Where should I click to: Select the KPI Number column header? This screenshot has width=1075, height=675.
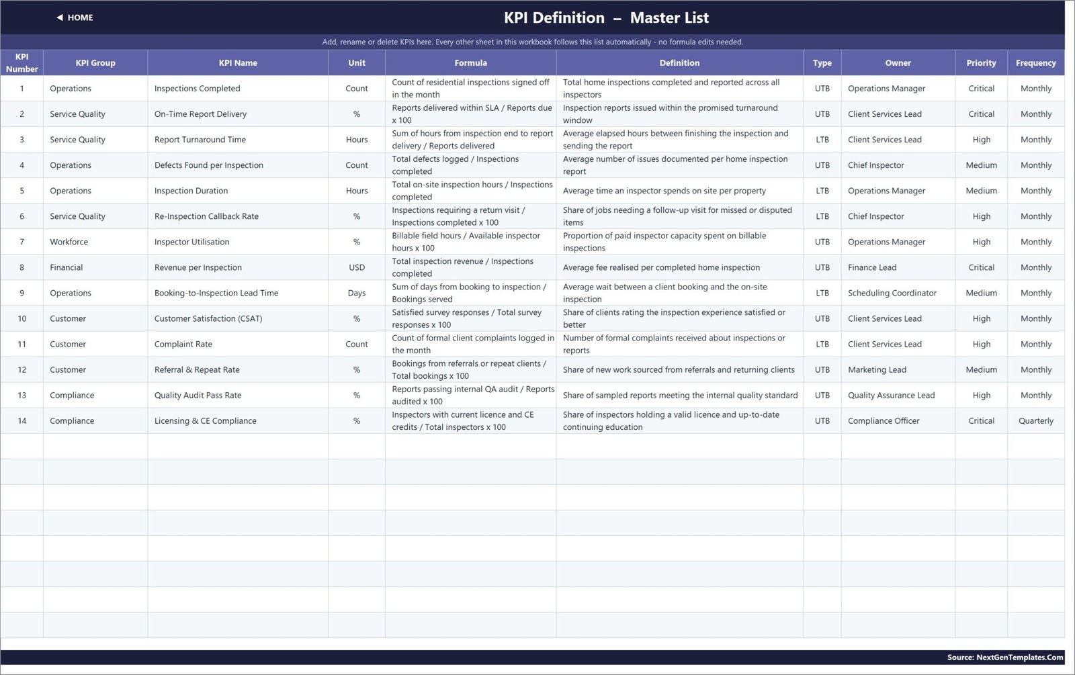[x=21, y=62]
